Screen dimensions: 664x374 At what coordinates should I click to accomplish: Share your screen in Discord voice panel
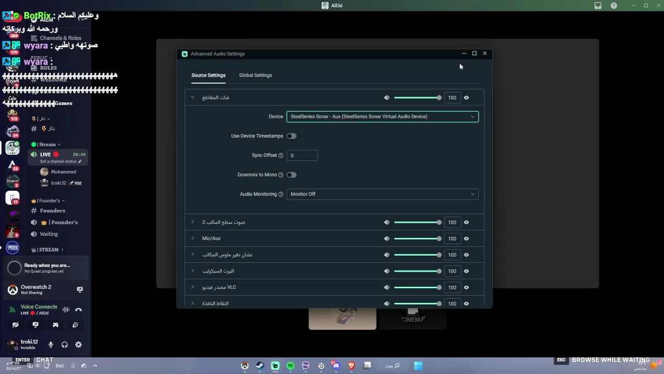point(35,325)
